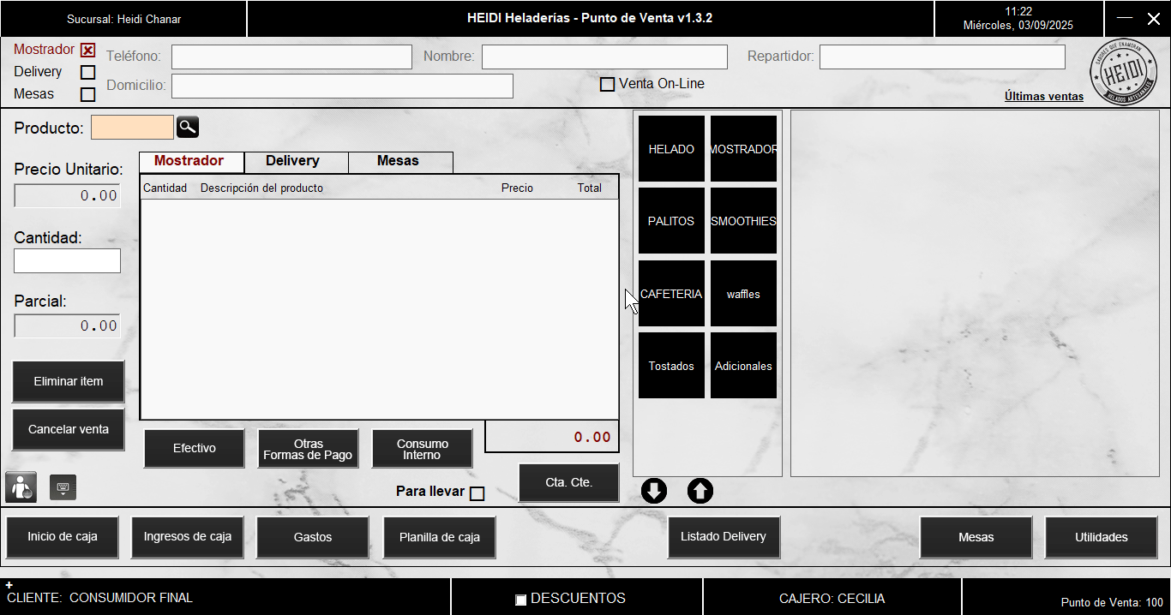Open the Últimas ventas link
Image resolution: width=1171 pixels, height=615 pixels.
(1044, 97)
